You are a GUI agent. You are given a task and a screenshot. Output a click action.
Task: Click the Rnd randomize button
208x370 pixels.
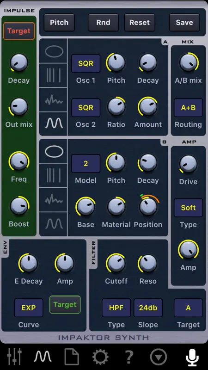click(103, 22)
